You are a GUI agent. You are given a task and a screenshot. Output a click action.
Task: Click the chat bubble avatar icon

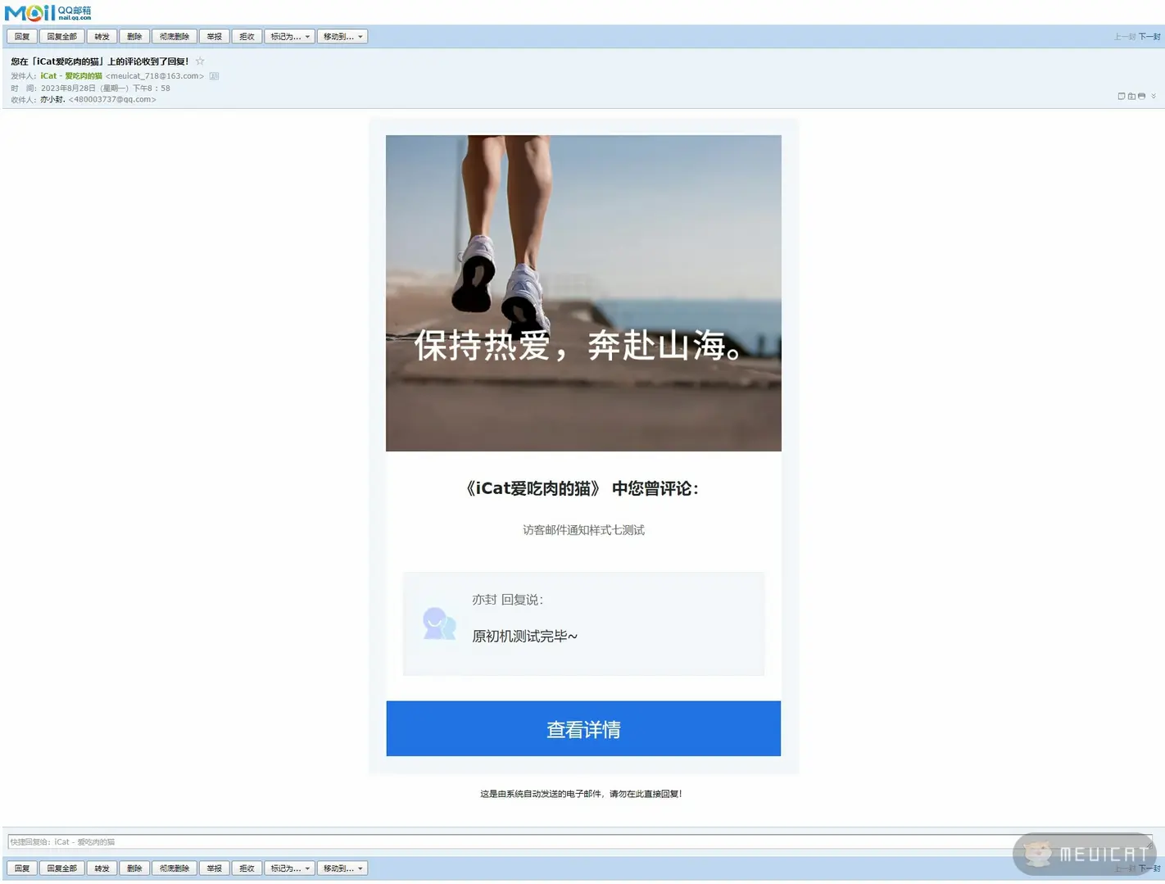click(439, 623)
